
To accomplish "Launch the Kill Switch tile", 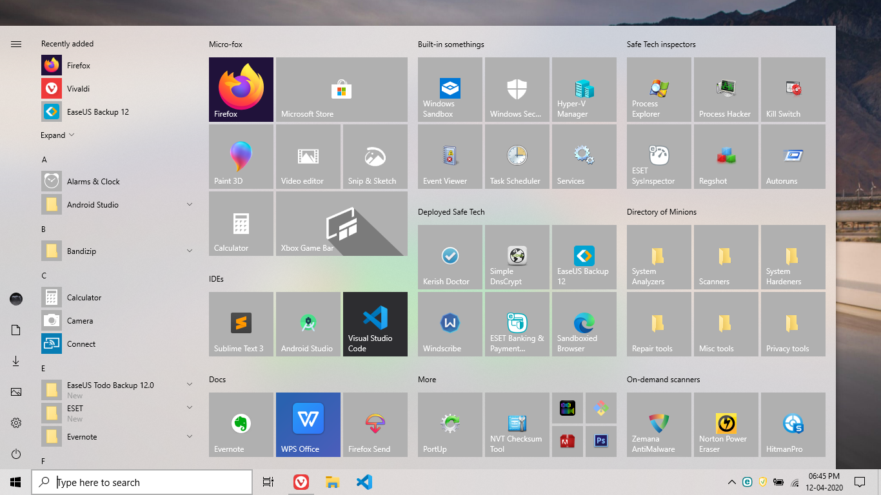I will [793, 90].
